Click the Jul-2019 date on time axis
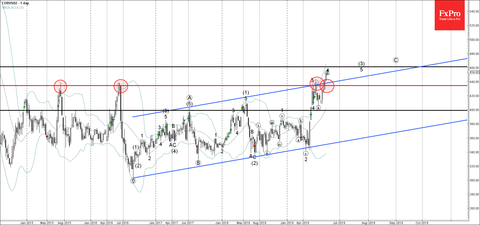480x225 pixels. coord(339,223)
